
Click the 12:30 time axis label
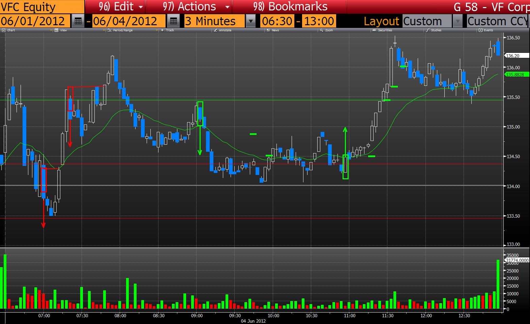click(x=464, y=316)
